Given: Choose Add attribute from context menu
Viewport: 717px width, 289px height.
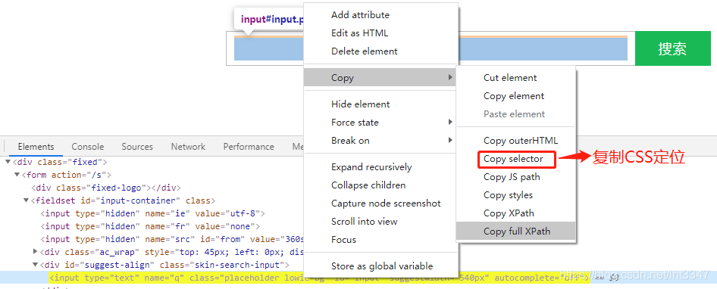Looking at the screenshot, I should coord(380,15).
